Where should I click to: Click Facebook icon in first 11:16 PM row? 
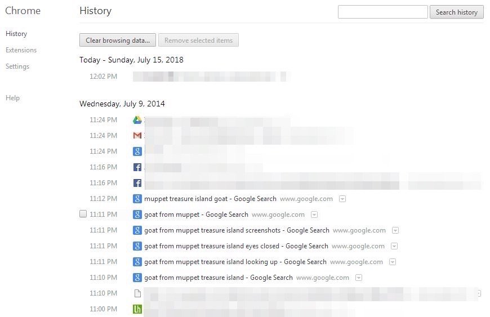point(137,167)
